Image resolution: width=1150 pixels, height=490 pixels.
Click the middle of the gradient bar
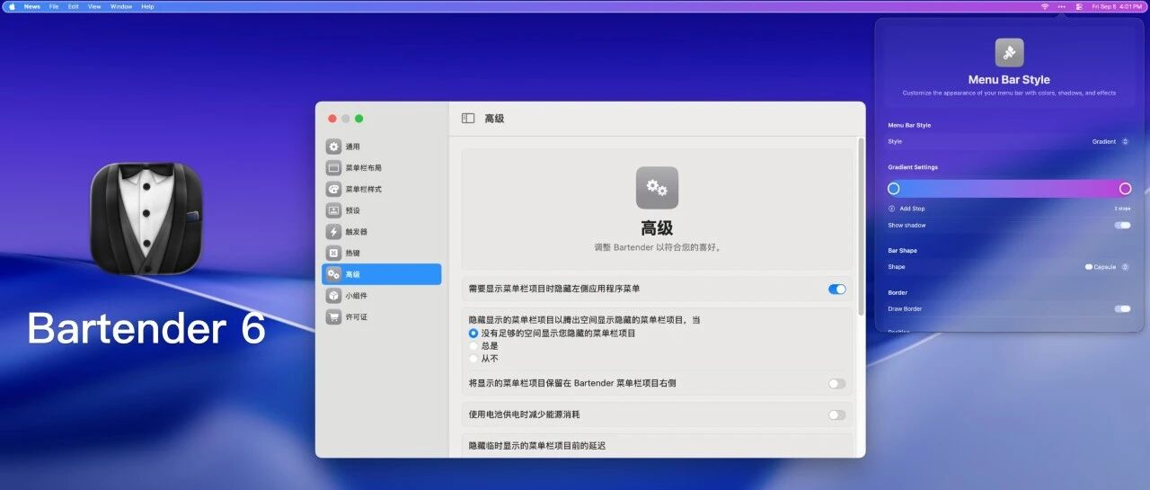click(x=1009, y=189)
